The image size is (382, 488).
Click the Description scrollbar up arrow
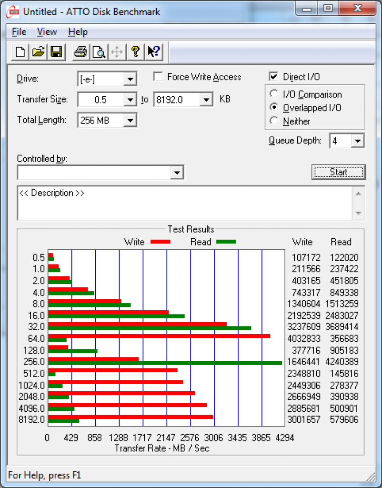click(358, 194)
